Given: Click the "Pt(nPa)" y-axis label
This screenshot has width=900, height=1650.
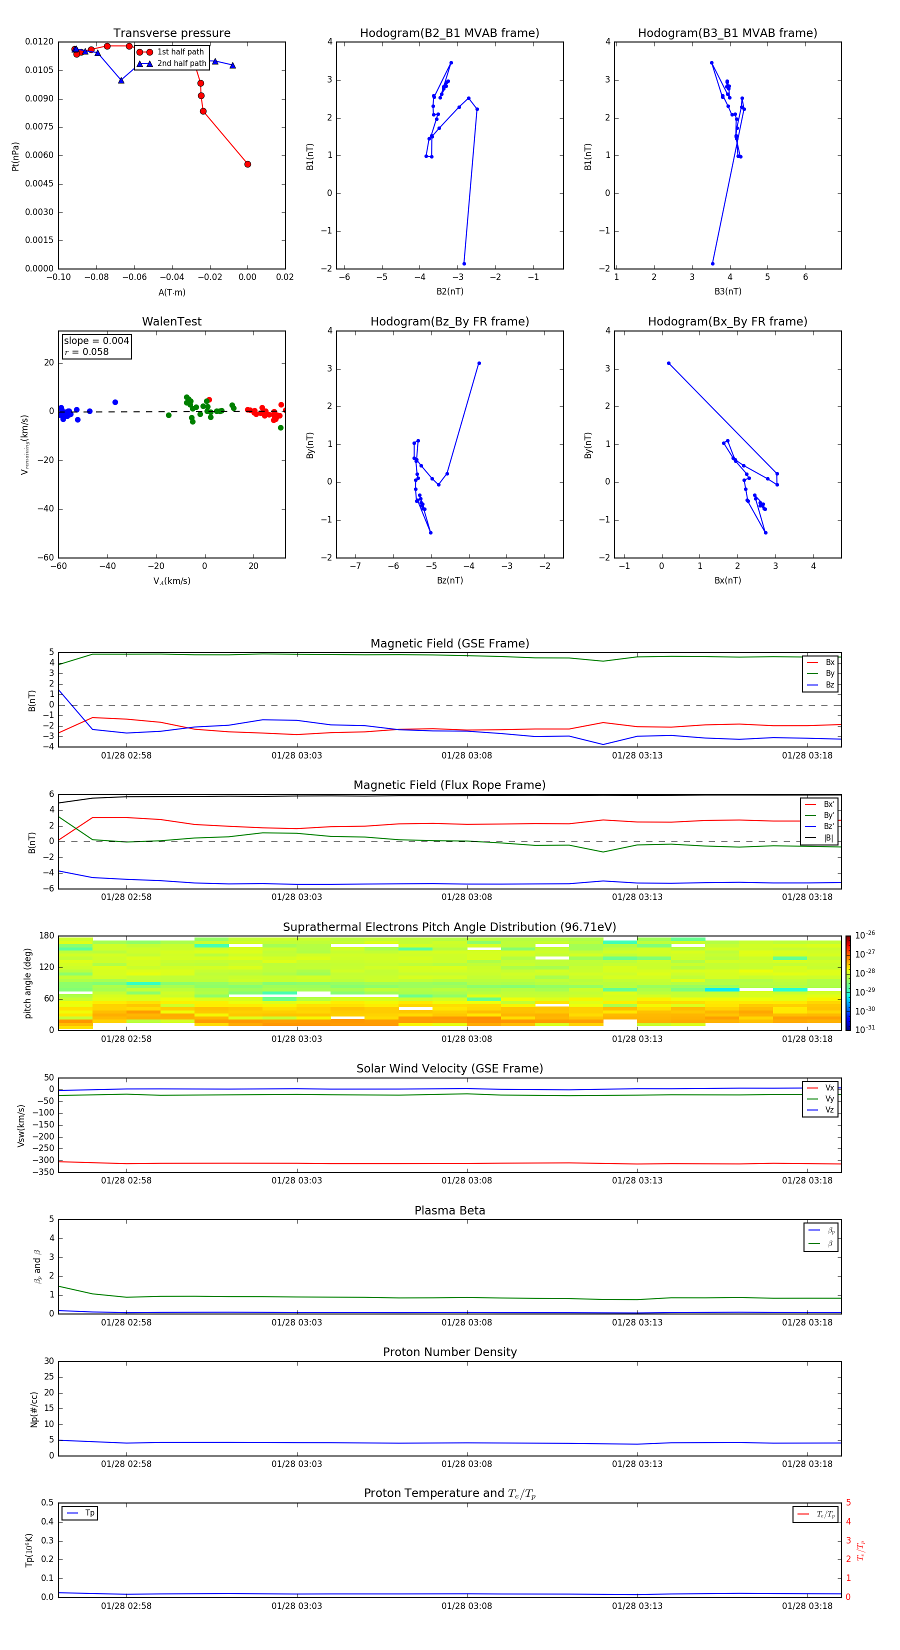Looking at the screenshot, I should [15, 155].
